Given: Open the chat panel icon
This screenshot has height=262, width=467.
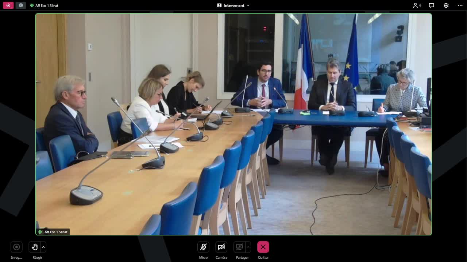Looking at the screenshot, I should click(x=432, y=5).
